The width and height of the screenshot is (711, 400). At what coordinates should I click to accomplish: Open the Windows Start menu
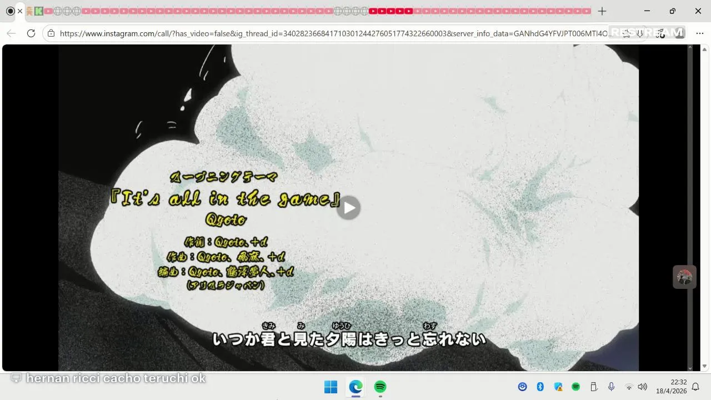point(331,387)
